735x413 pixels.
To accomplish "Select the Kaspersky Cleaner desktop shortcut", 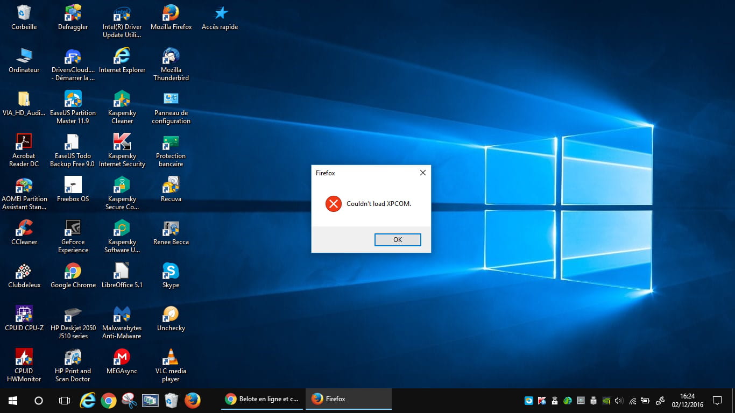I will 122,108.
